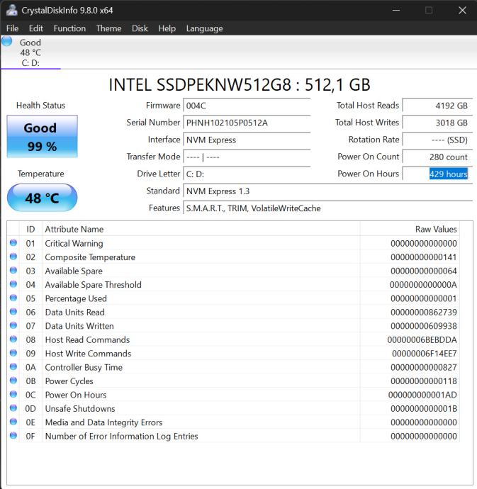Click the status orb for Power Cycles row

pos(13,381)
